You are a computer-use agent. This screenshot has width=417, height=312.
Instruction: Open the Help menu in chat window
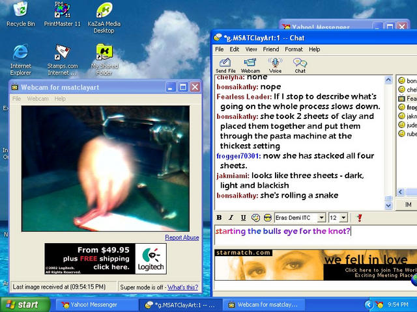click(x=314, y=49)
